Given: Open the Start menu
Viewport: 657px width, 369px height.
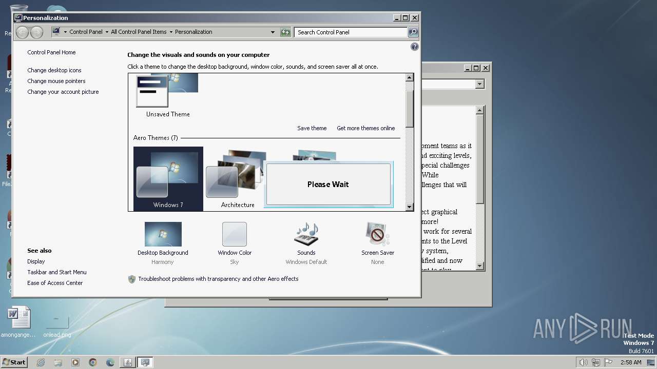Looking at the screenshot, I should [x=14, y=362].
